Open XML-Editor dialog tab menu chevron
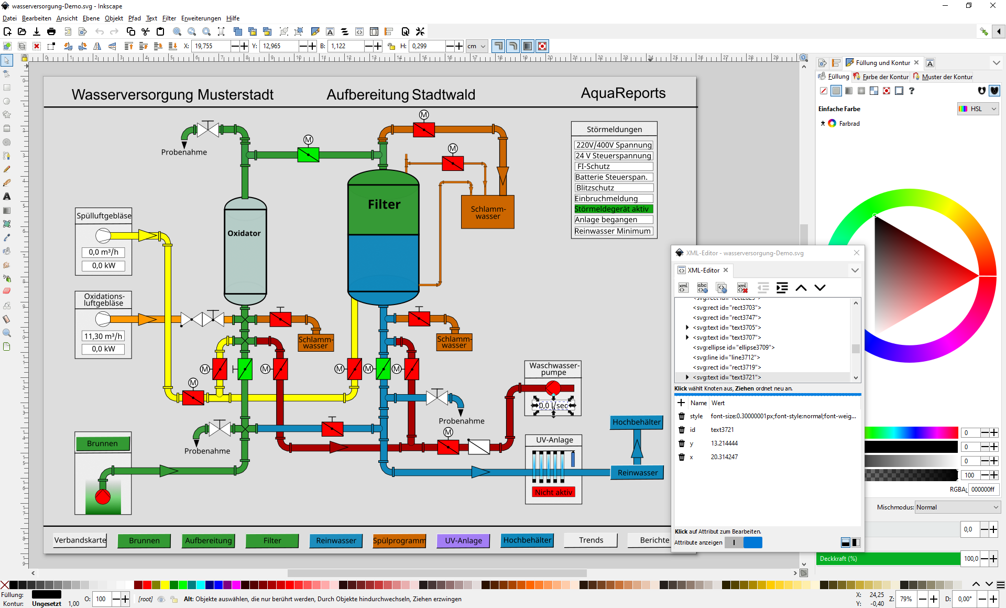 [x=855, y=270]
